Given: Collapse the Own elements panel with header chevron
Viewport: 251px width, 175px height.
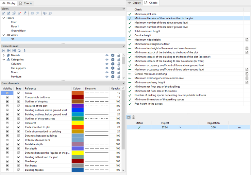Looking at the screenshot, I should coord(124,83).
